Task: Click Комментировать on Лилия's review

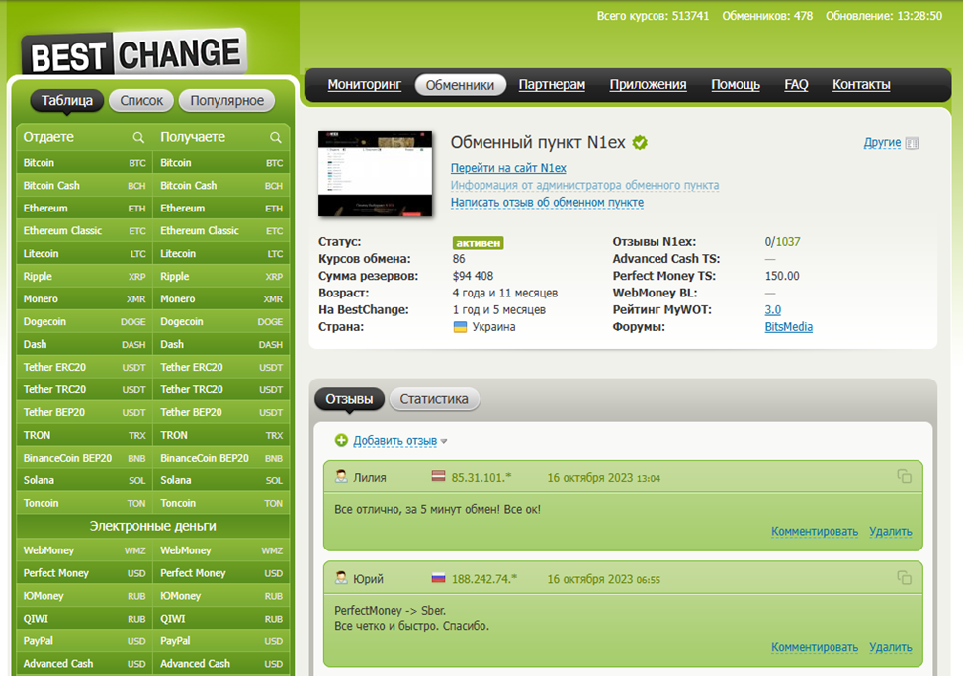Action: tap(815, 531)
